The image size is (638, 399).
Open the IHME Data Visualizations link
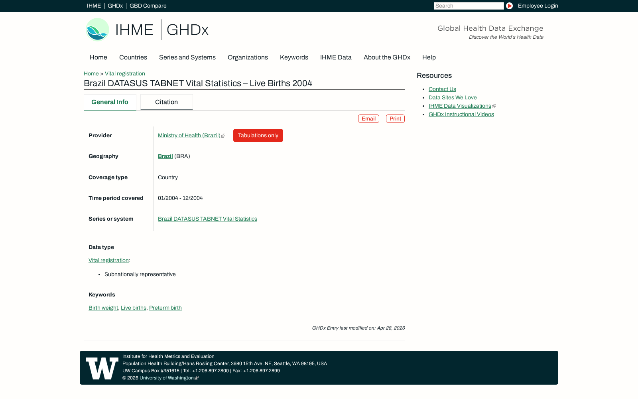tap(460, 106)
